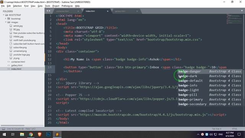
Task: Choose badge-dark from autocomplete list
Action: coord(210,76)
